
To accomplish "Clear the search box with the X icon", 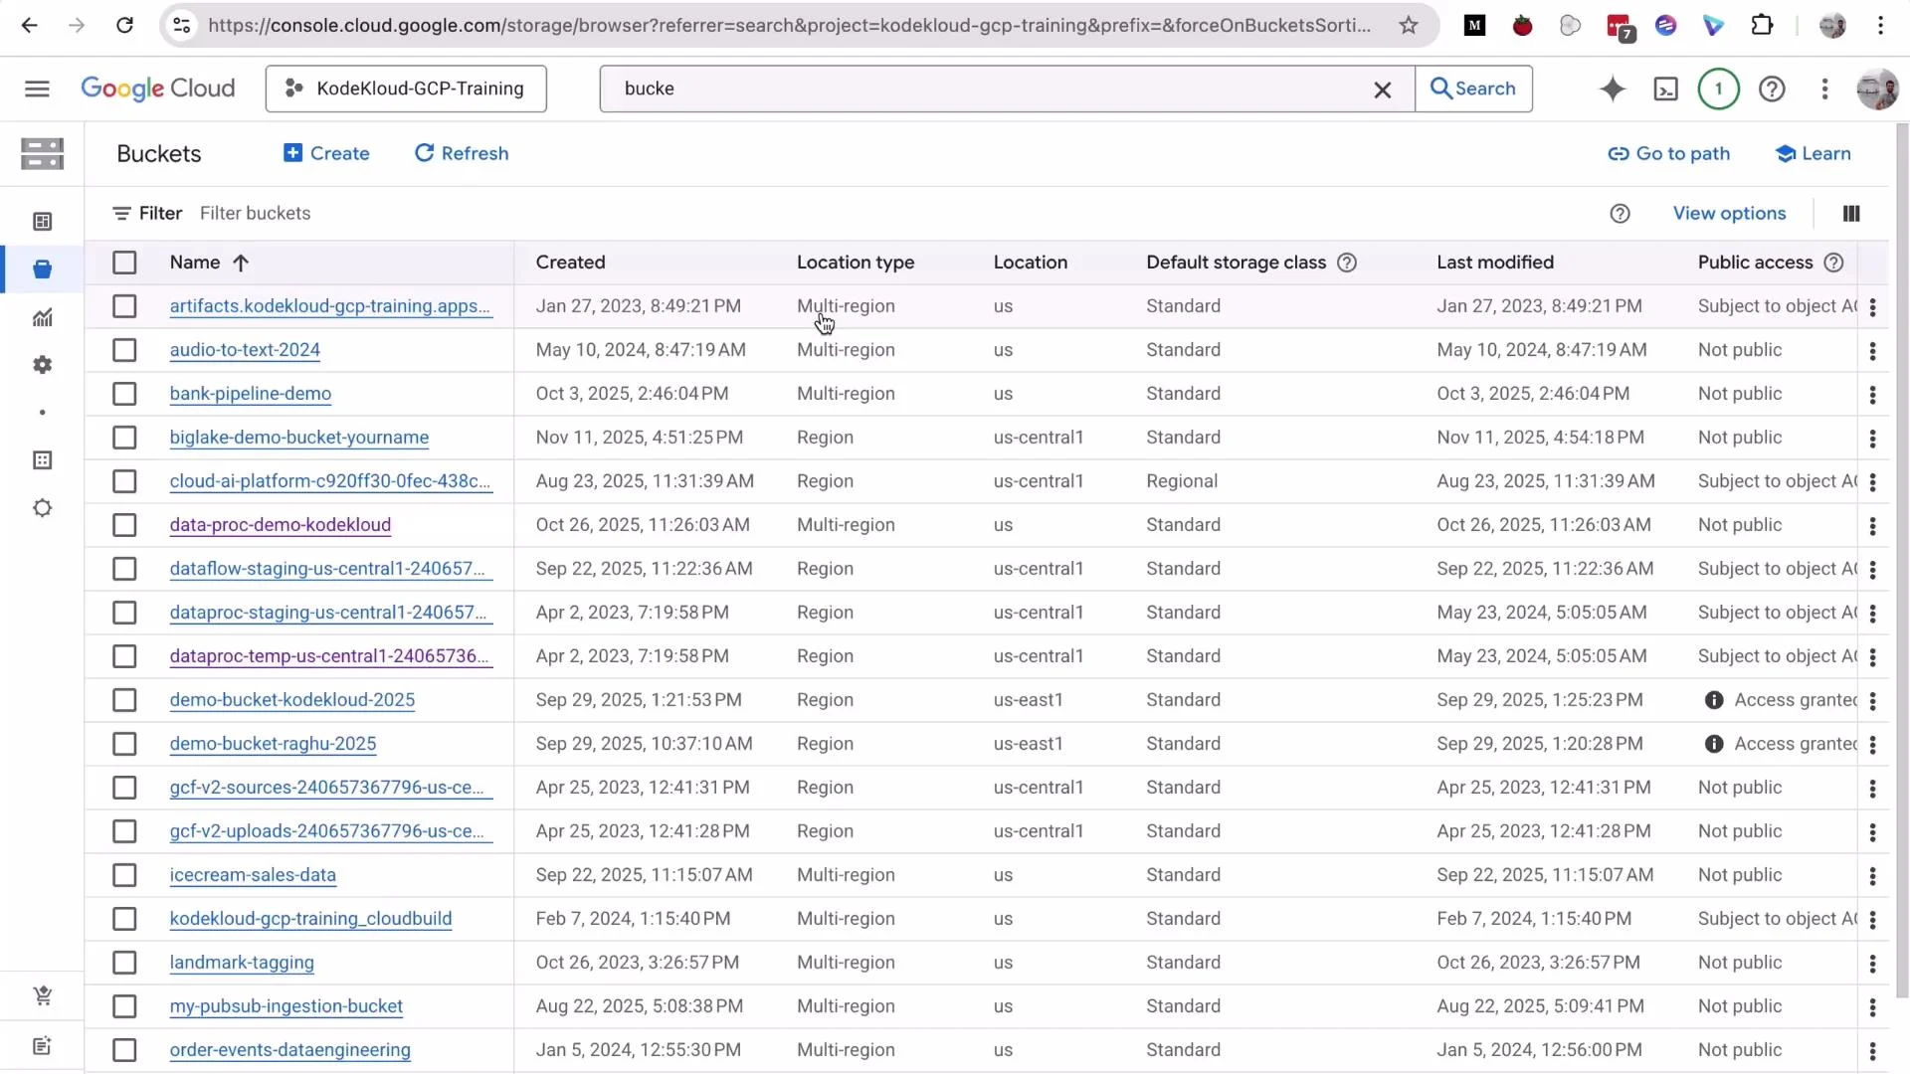I will [1382, 89].
